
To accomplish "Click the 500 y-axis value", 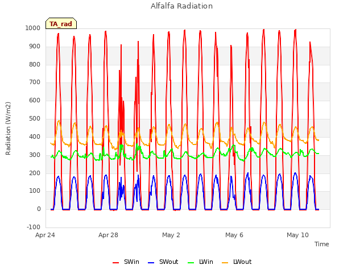I will point(35,119).
